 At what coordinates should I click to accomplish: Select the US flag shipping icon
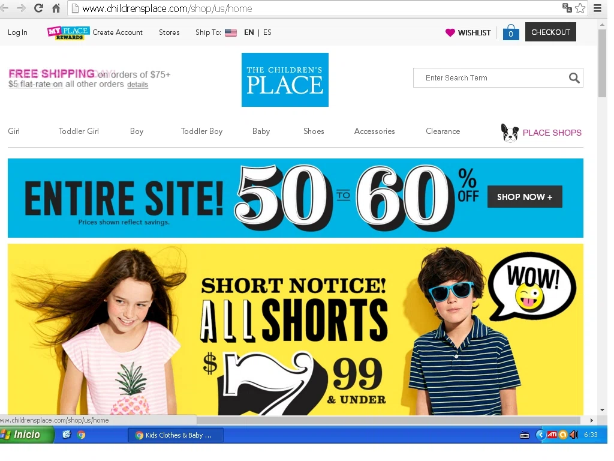pyautogui.click(x=231, y=32)
